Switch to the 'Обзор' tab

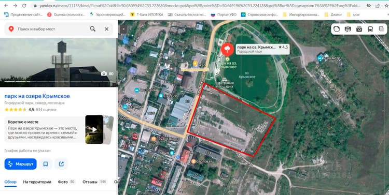click(x=10, y=182)
